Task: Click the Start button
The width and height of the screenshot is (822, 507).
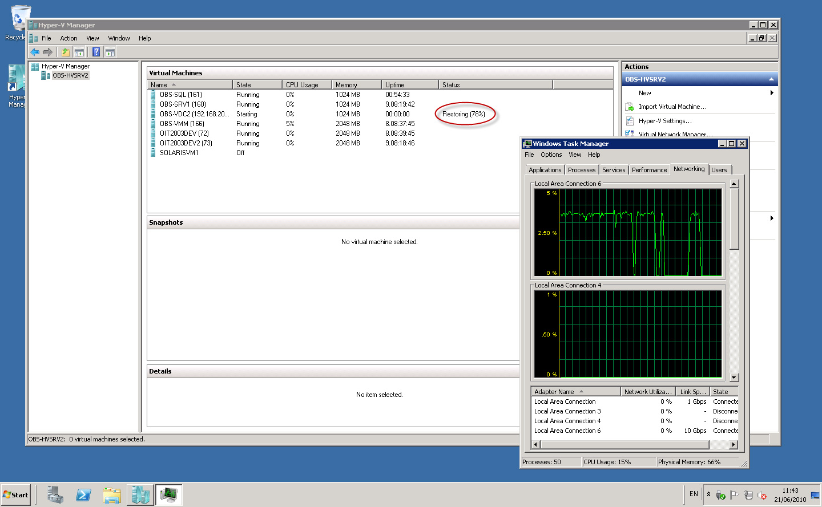Action: 15,494
